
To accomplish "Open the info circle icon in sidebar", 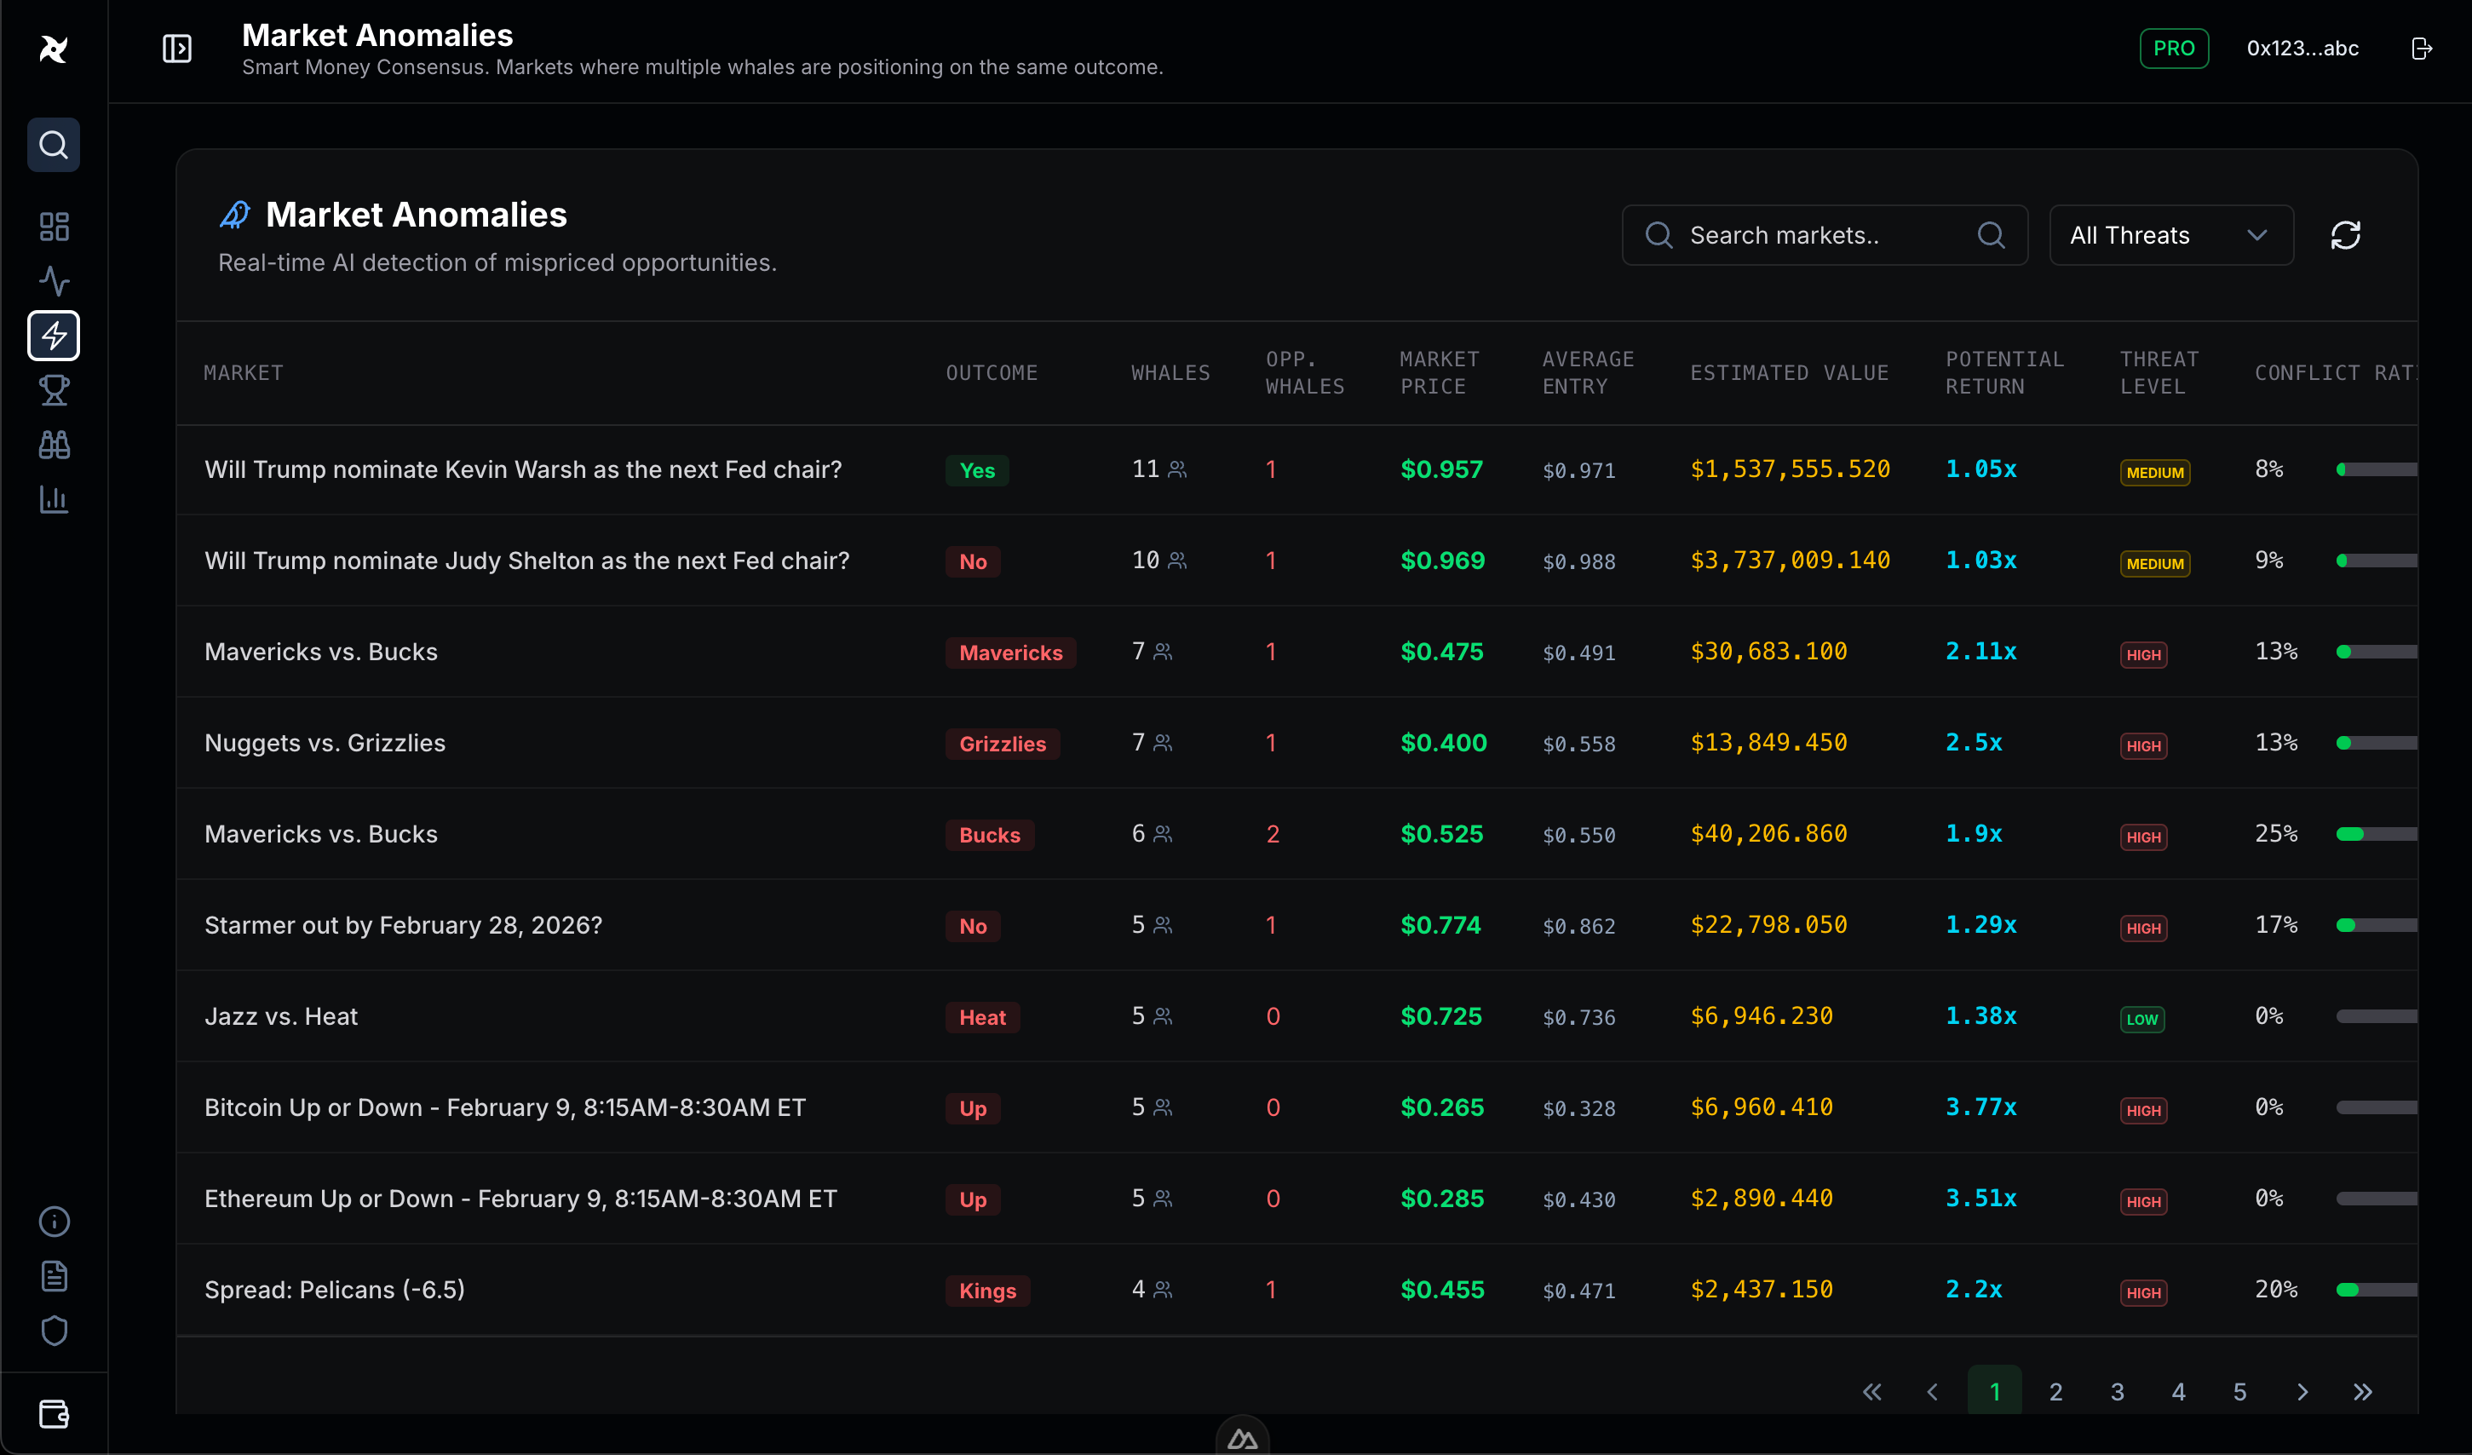I will coord(54,1222).
